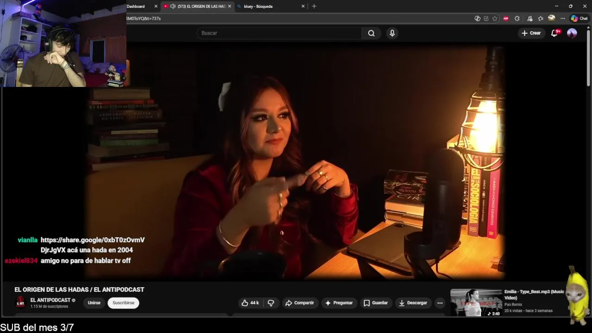
Task: Click the main video player
Action: [296, 162]
